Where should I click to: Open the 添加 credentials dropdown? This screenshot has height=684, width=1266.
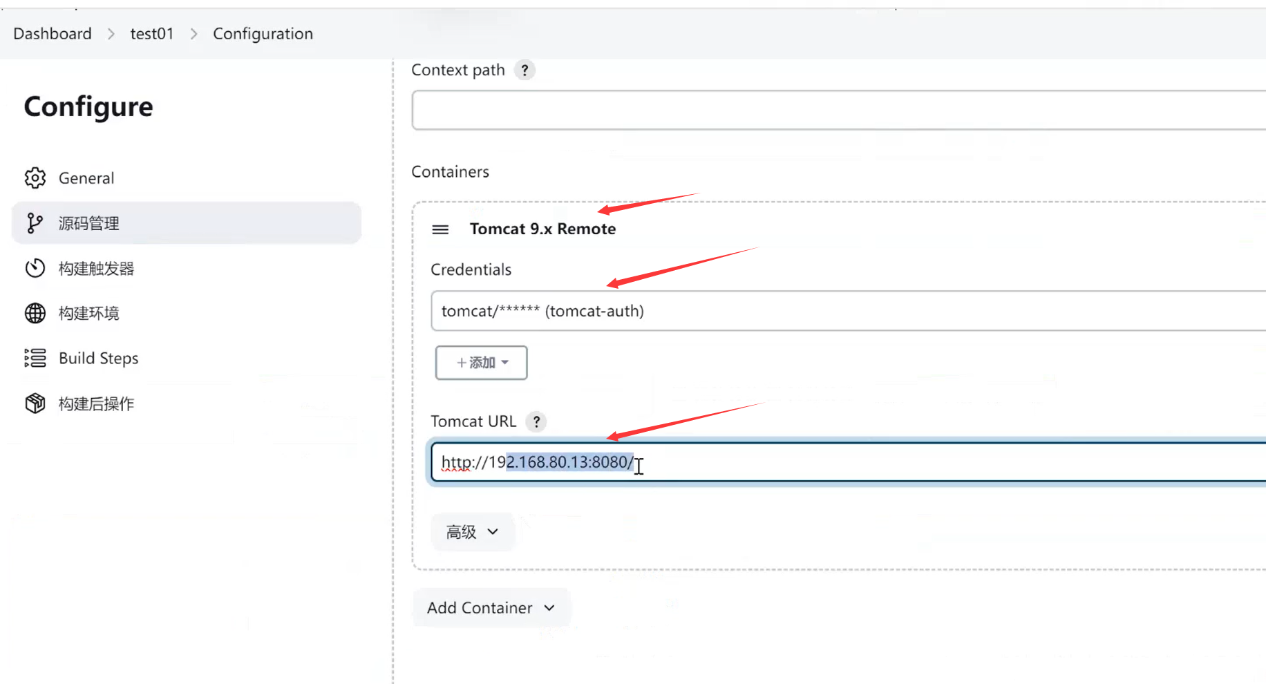[x=481, y=363]
